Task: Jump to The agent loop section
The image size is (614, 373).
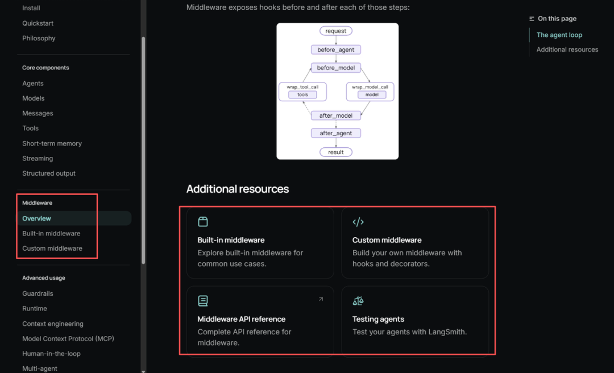Action: [559, 35]
